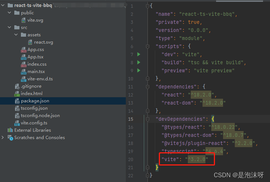This screenshot has width=270, height=182.
Task: Click "tsc && vite build" script value
Action: [x=216, y=62]
